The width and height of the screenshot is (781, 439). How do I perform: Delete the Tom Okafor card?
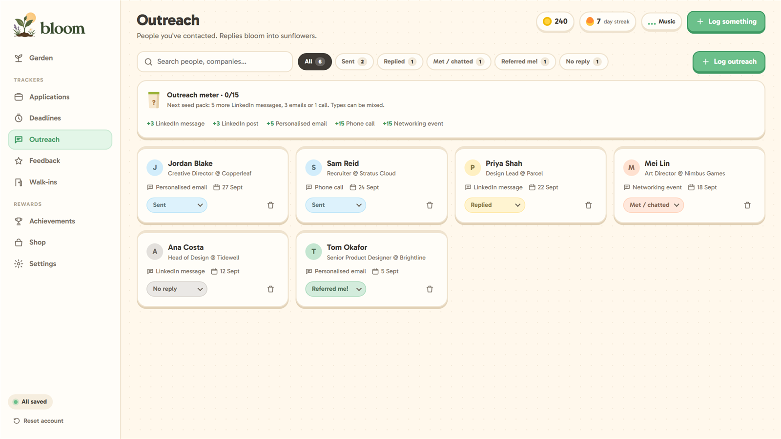pos(430,289)
